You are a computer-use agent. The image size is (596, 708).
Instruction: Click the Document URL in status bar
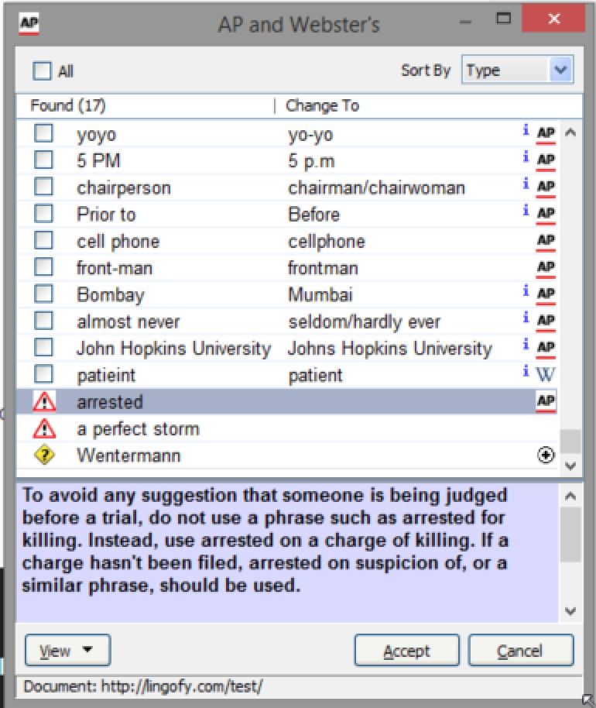tap(182, 687)
